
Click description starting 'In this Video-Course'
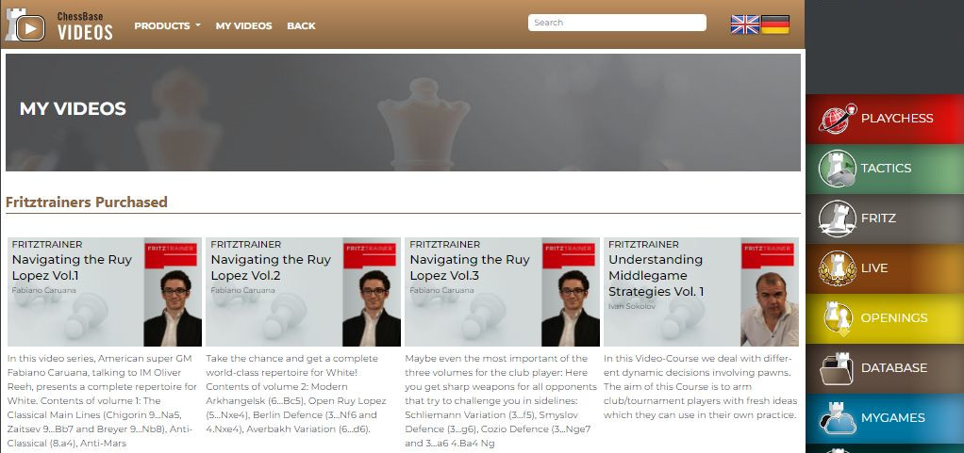pos(700,387)
